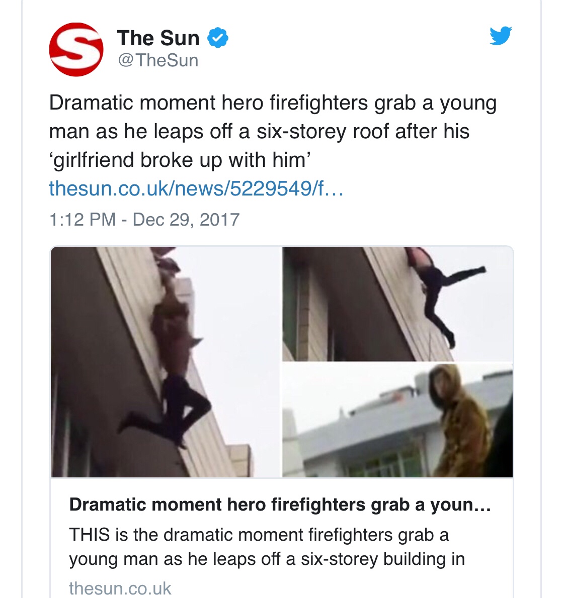Click 'six-storey building in' card text line
The image size is (566, 598).
[x=383, y=559]
